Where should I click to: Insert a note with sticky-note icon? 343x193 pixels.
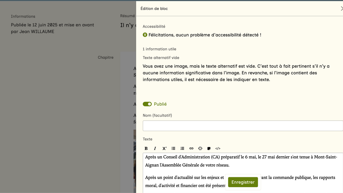click(209, 149)
